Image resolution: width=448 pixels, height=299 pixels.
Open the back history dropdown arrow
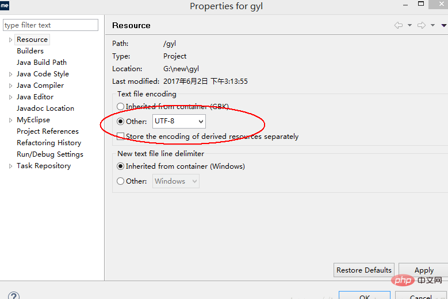(409, 25)
